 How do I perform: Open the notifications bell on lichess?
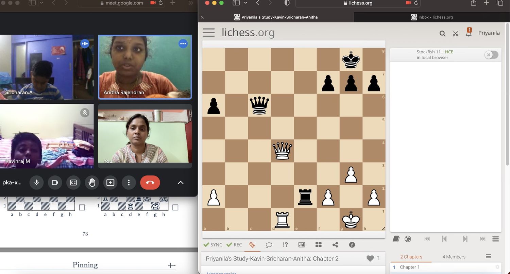tap(469, 32)
